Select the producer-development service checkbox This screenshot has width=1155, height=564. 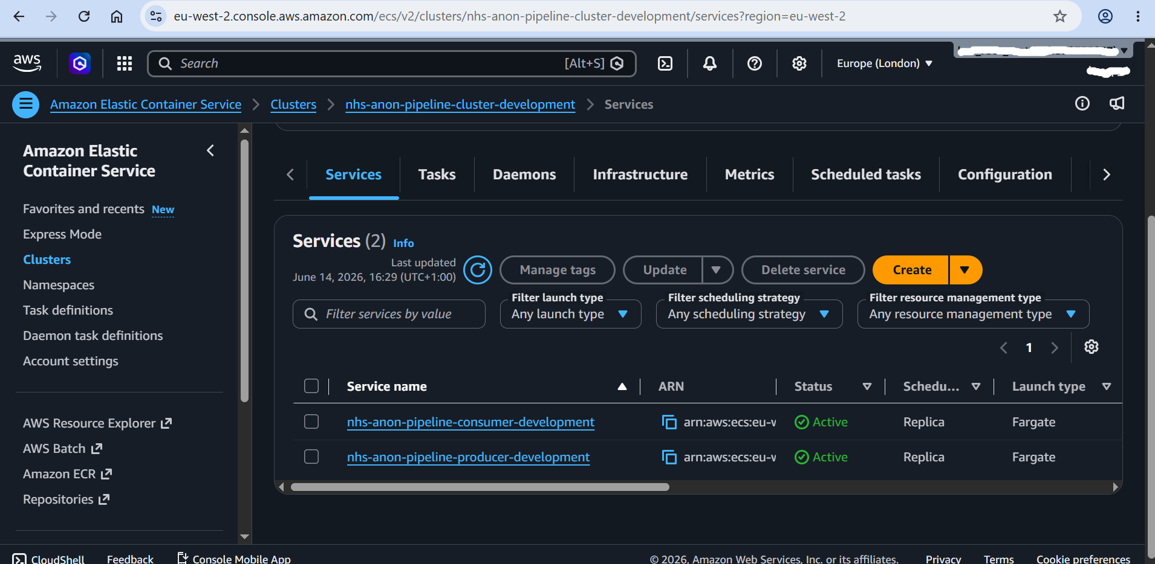pos(311,457)
